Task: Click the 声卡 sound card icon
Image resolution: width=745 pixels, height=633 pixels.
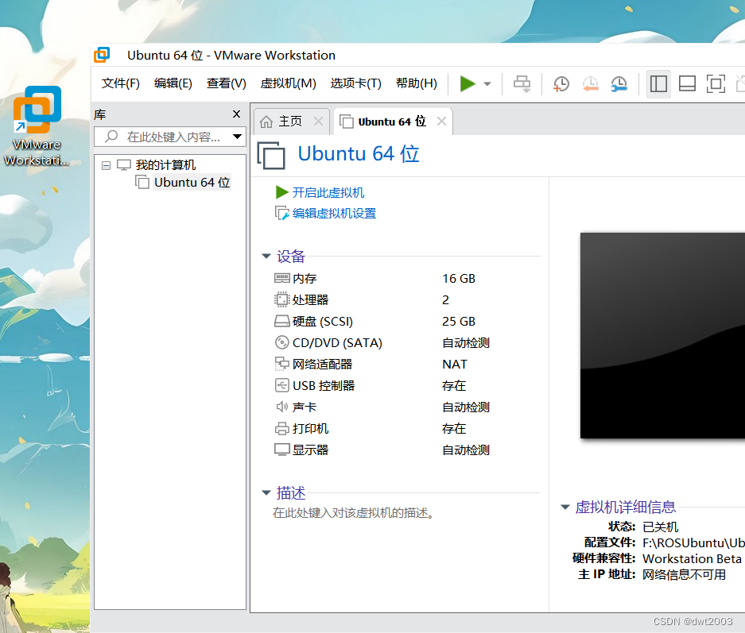Action: [x=281, y=407]
